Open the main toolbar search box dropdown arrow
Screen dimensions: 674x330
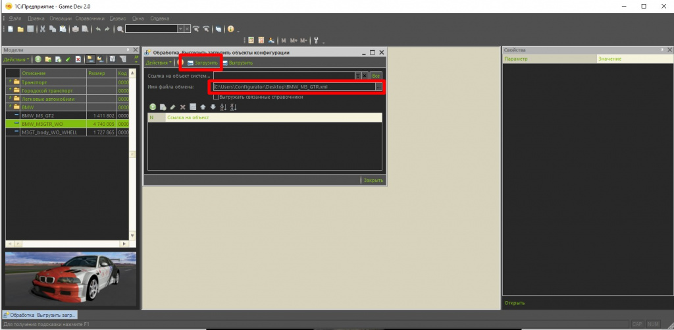click(x=181, y=29)
